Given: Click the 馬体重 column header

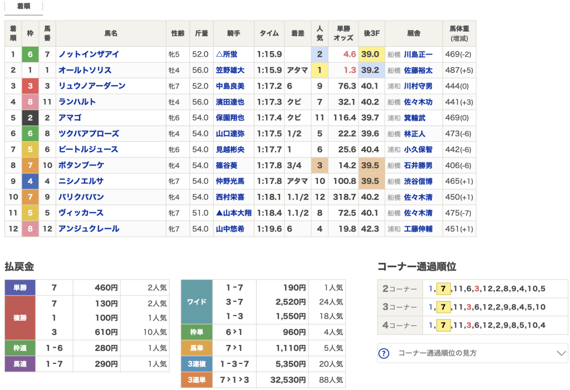Looking at the screenshot, I should click(459, 33).
